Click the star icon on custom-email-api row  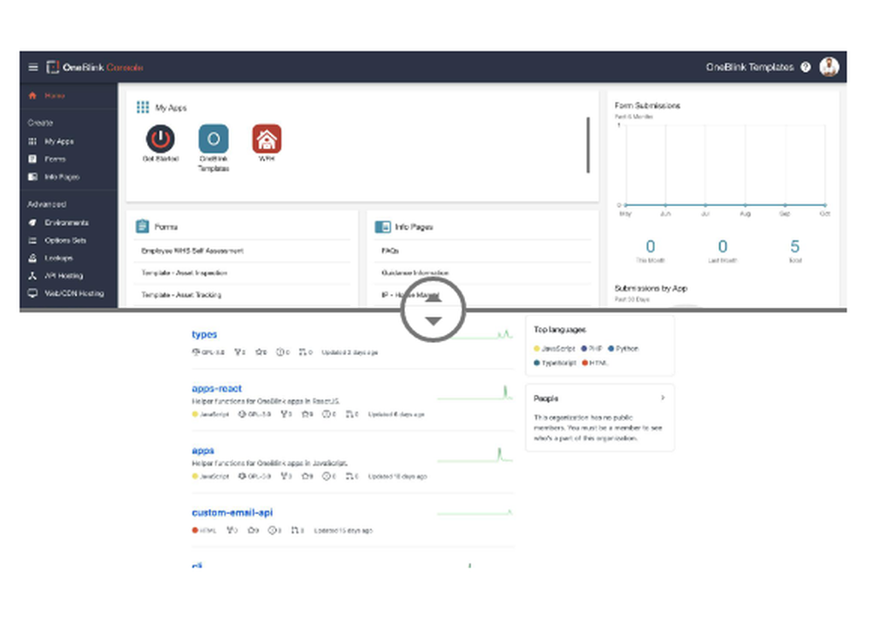[251, 531]
